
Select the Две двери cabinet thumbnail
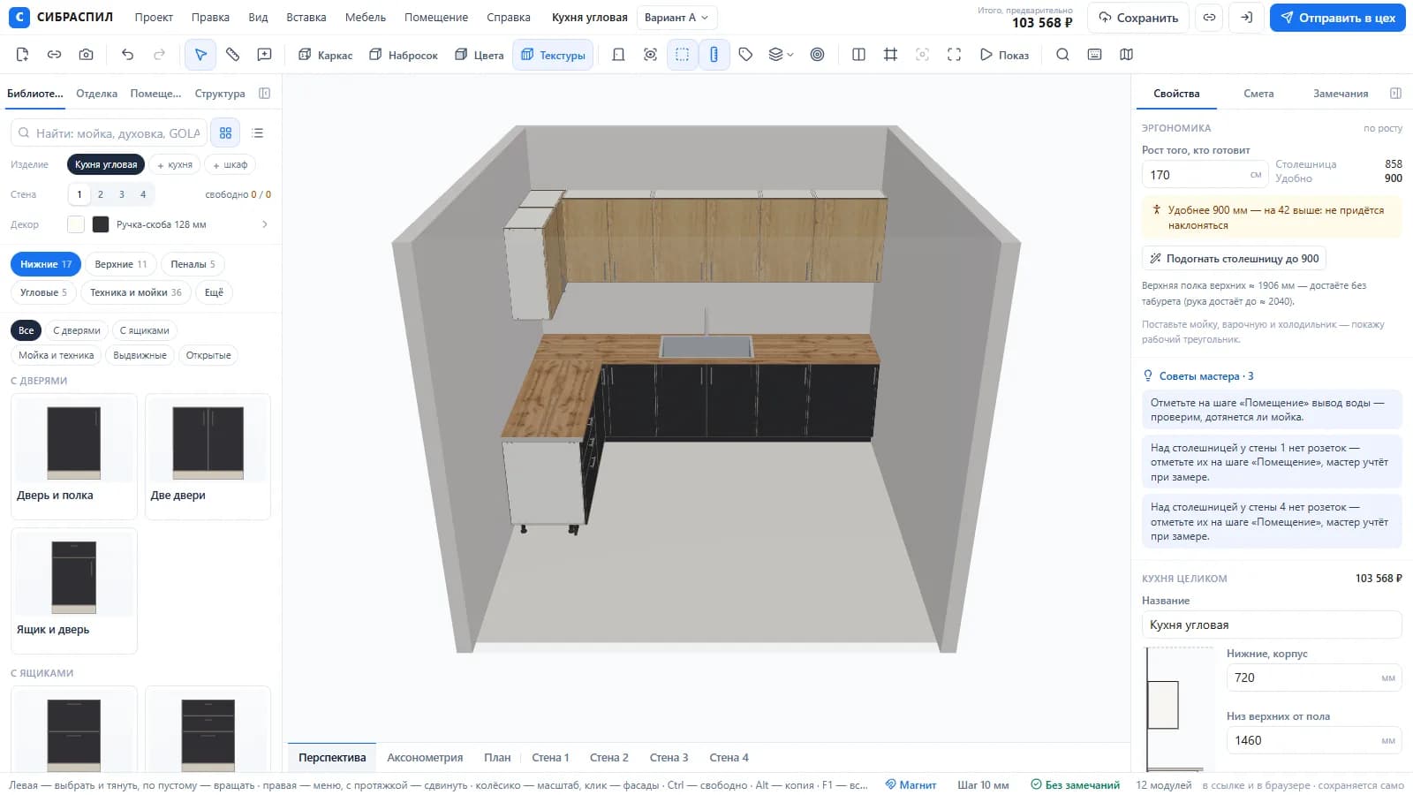coord(208,456)
